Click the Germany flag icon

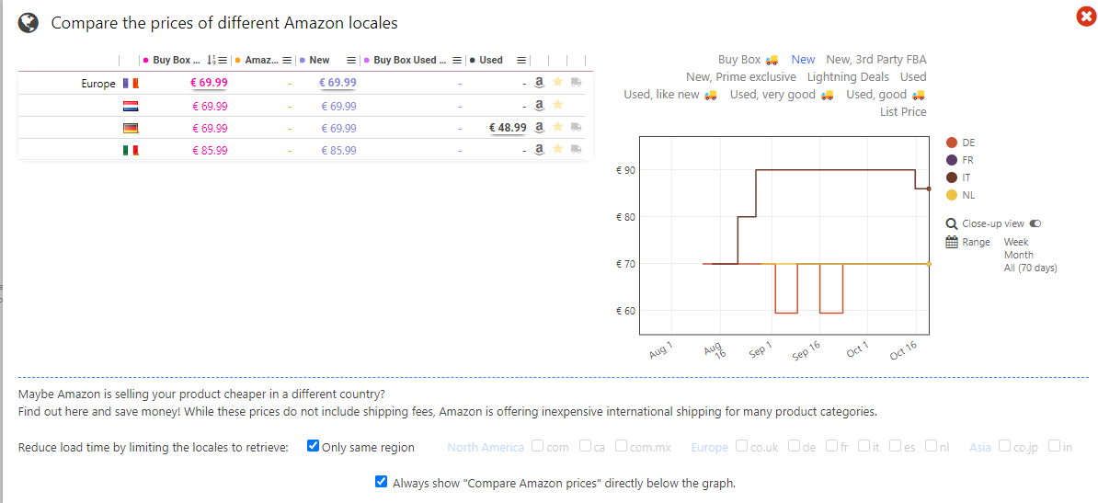(130, 128)
